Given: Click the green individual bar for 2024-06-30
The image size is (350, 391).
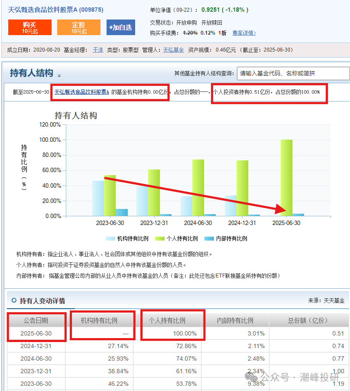Looking at the screenshot, I should pyautogui.click(x=198, y=188).
